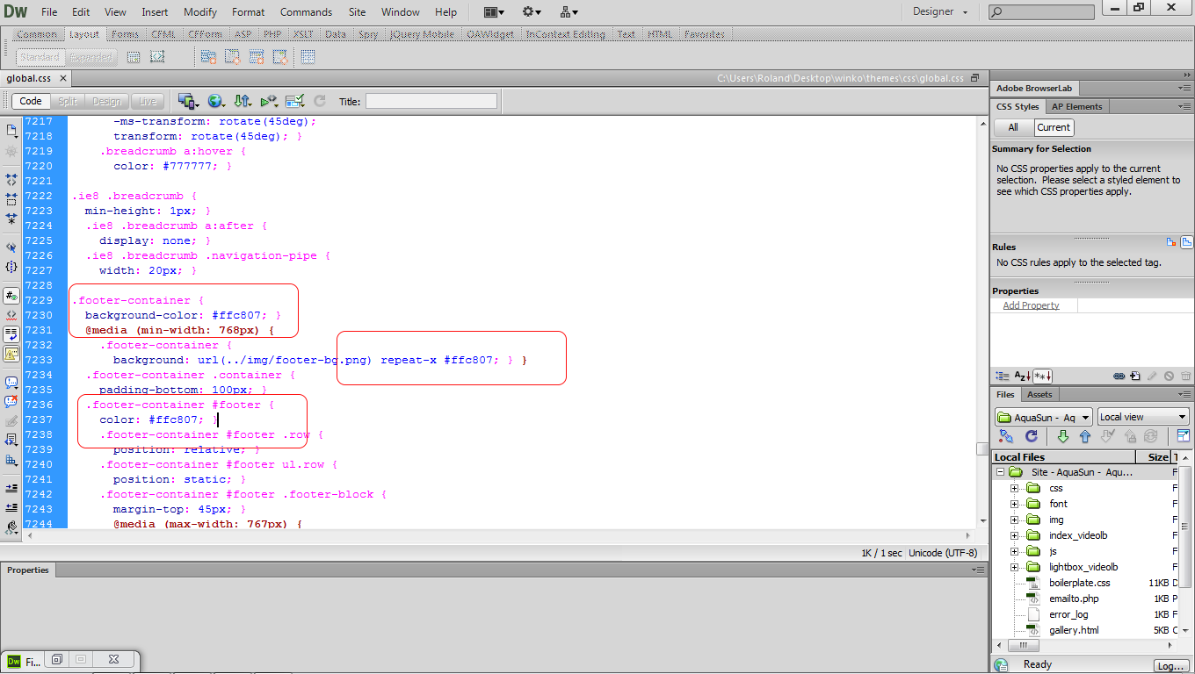Screen dimensions: 1195x674
Task: Click the Spry Collapsible Panel icon
Action: click(281, 57)
